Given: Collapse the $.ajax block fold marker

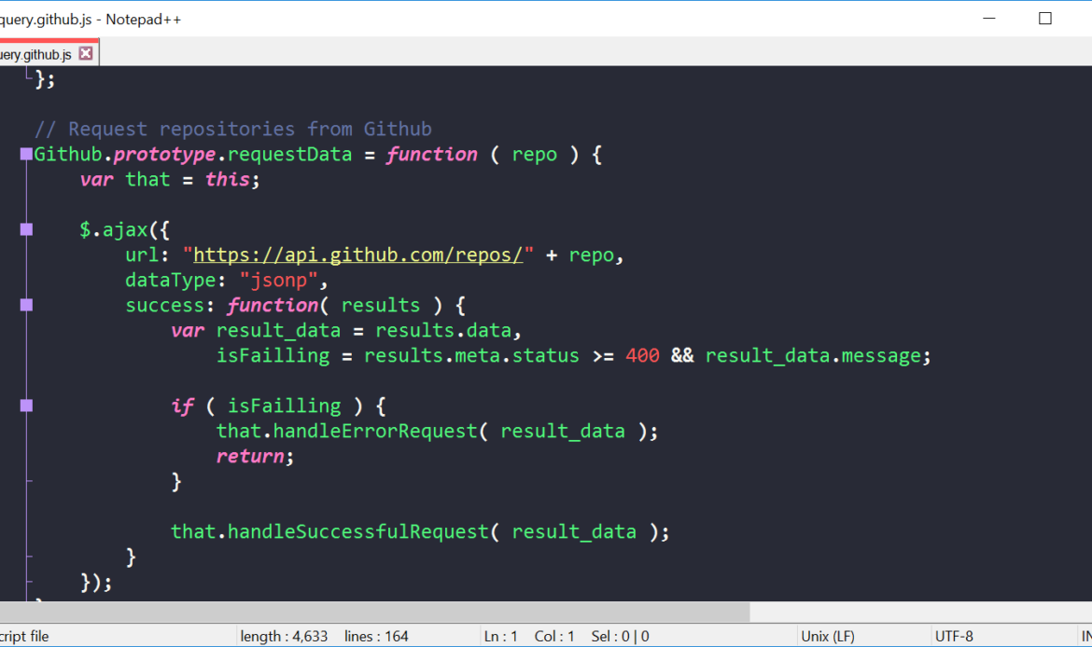Looking at the screenshot, I should (x=26, y=229).
